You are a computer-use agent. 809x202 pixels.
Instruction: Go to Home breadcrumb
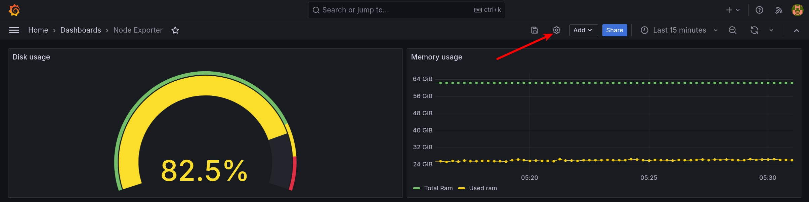click(x=38, y=30)
